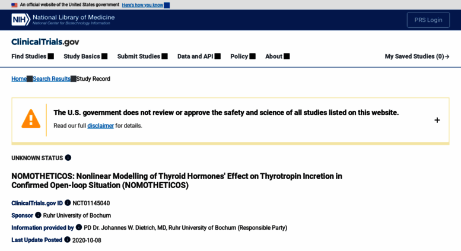Open info icon next to Last Update Posted

67,240
